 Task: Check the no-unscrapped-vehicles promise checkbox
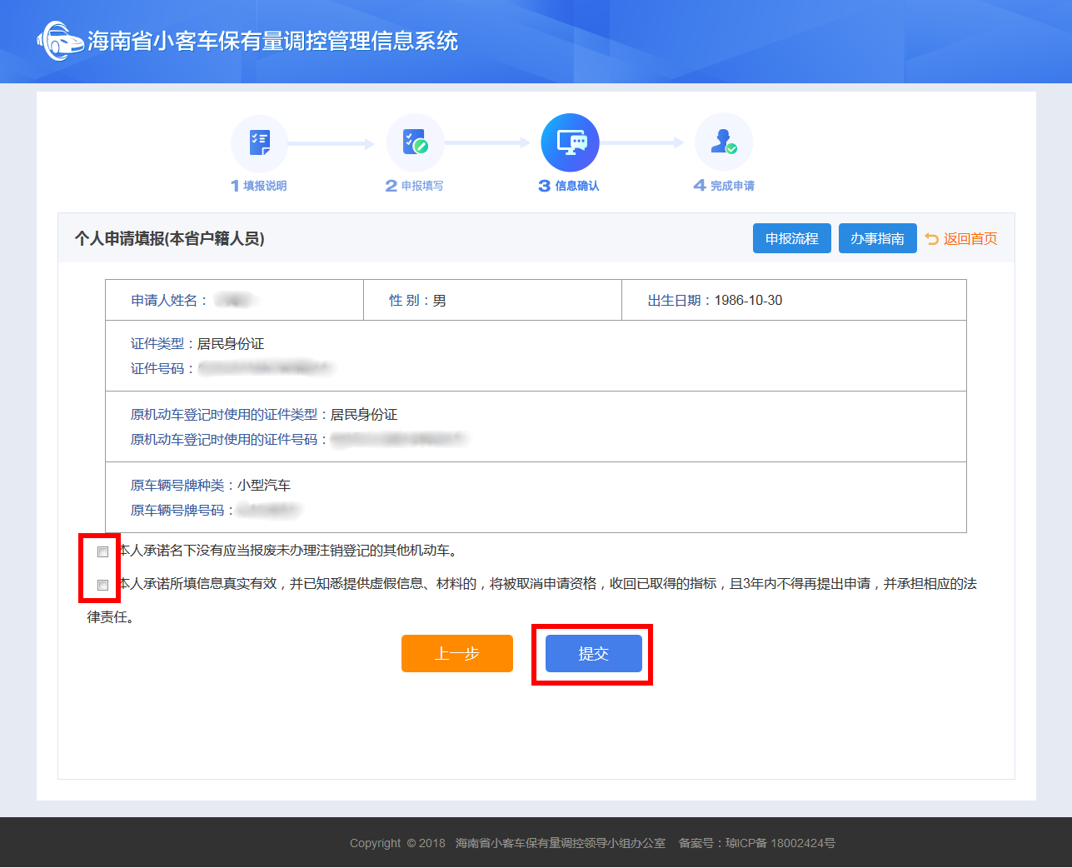(103, 551)
